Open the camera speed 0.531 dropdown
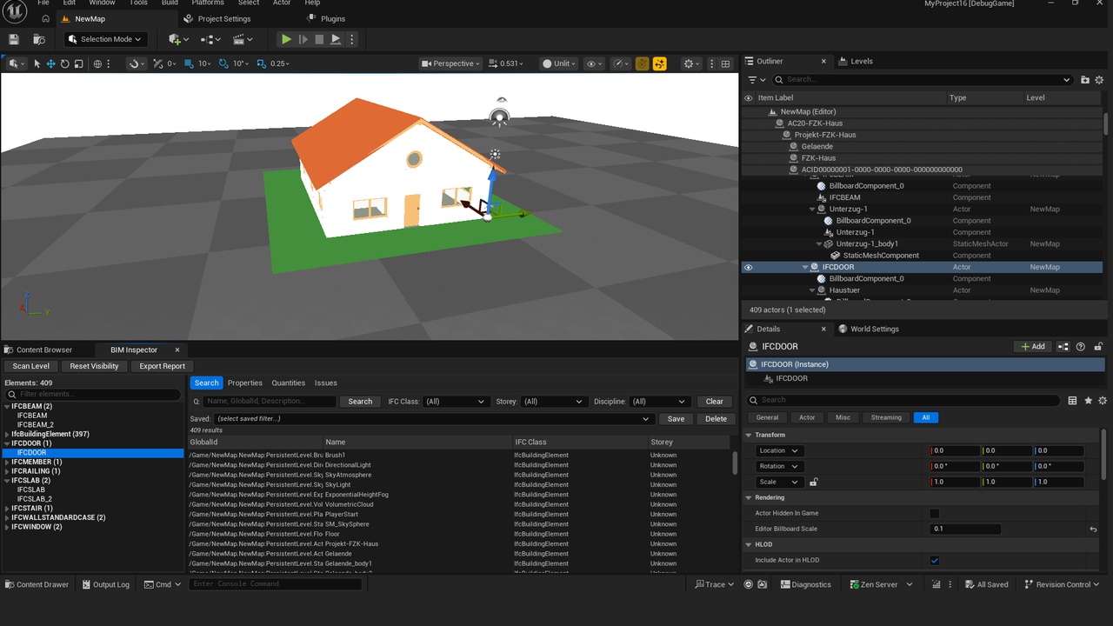This screenshot has width=1113, height=626. click(x=508, y=63)
